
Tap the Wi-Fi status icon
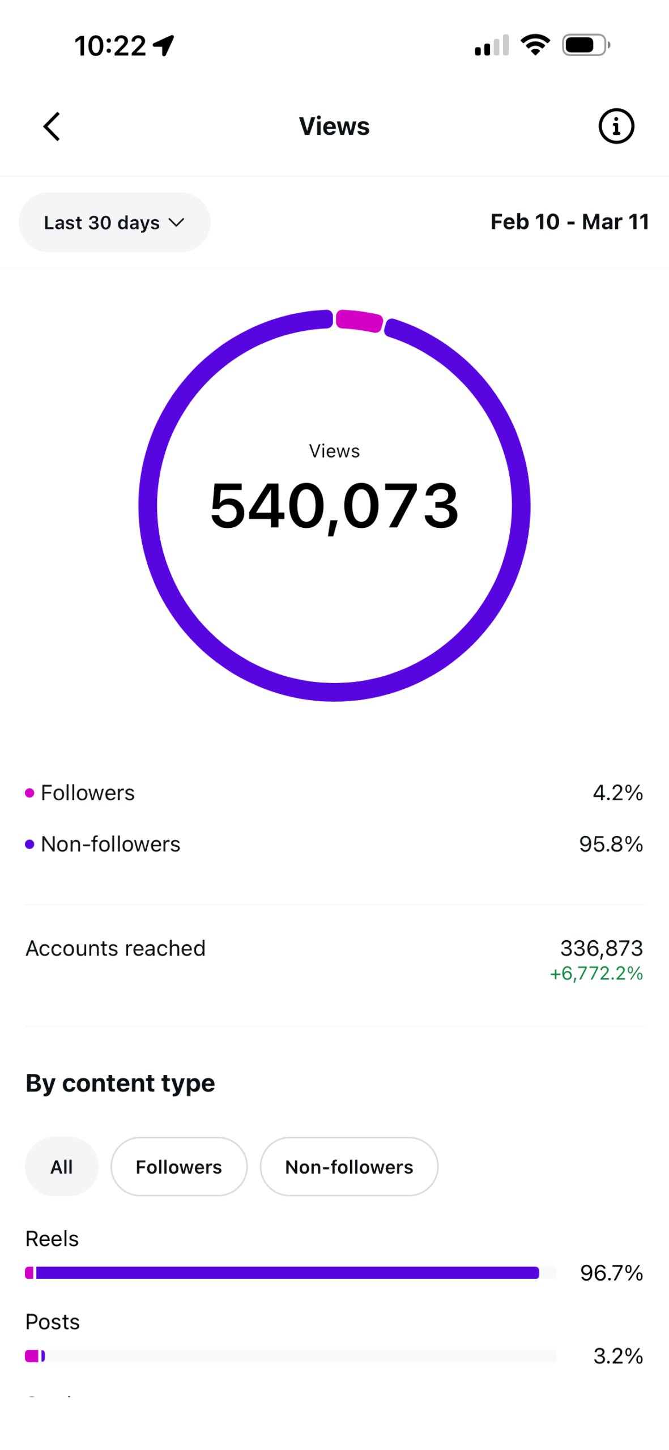tap(535, 45)
